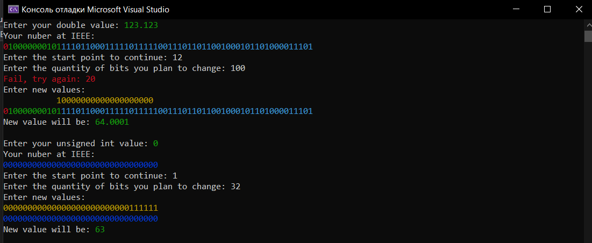
Task: Click the red sign bit of first IEEE string
Action: coord(6,47)
